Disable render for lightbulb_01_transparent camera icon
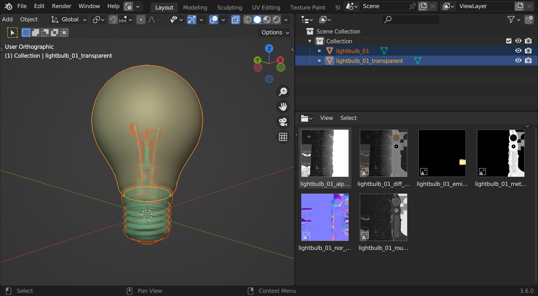The width and height of the screenshot is (538, 296). coord(528,61)
